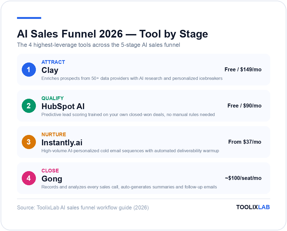
Task: Click the pink number 4 circle badge
Action: click(29, 178)
